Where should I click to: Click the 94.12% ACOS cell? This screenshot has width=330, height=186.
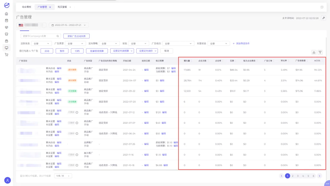[318, 70]
